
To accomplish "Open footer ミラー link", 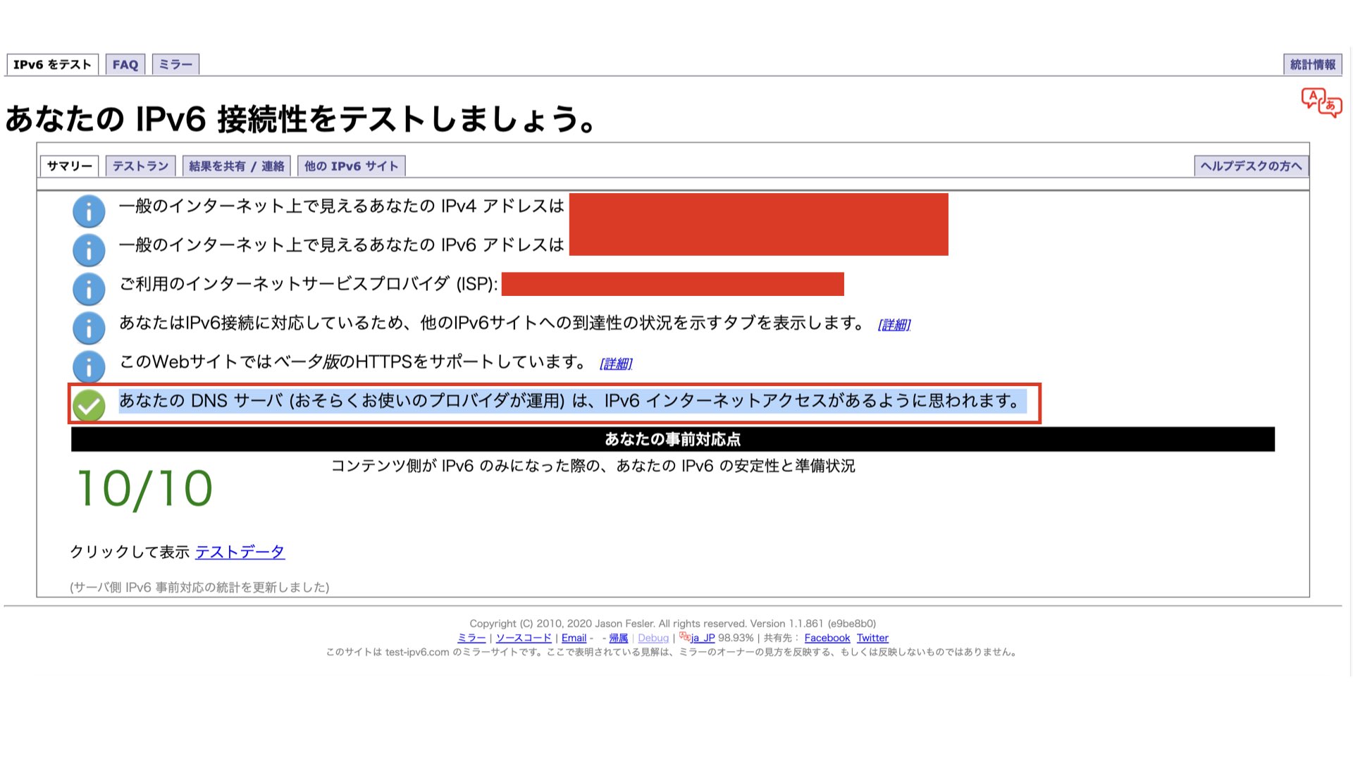I will [x=471, y=638].
